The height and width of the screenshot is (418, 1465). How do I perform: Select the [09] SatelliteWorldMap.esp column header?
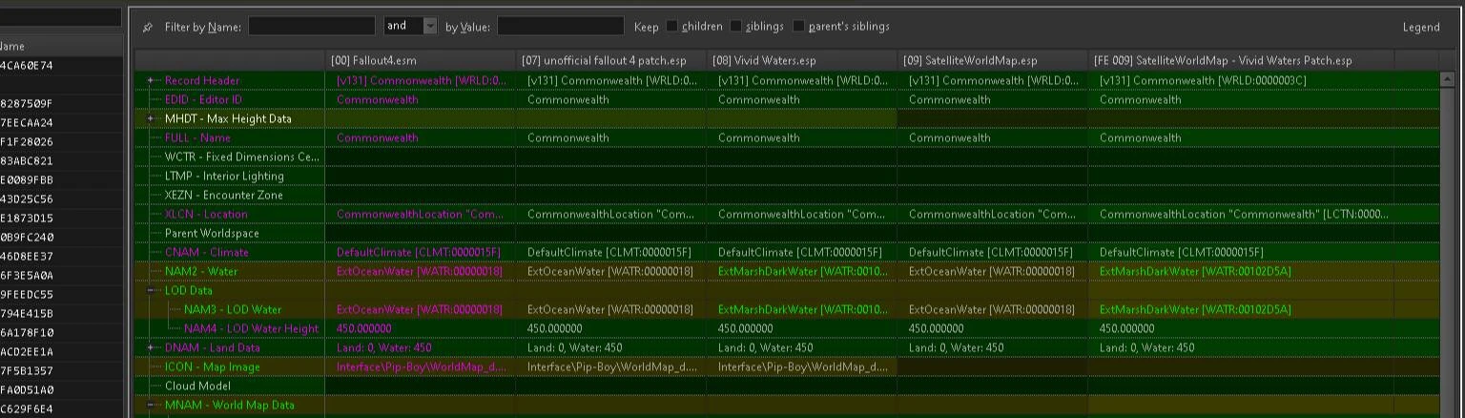993,60
